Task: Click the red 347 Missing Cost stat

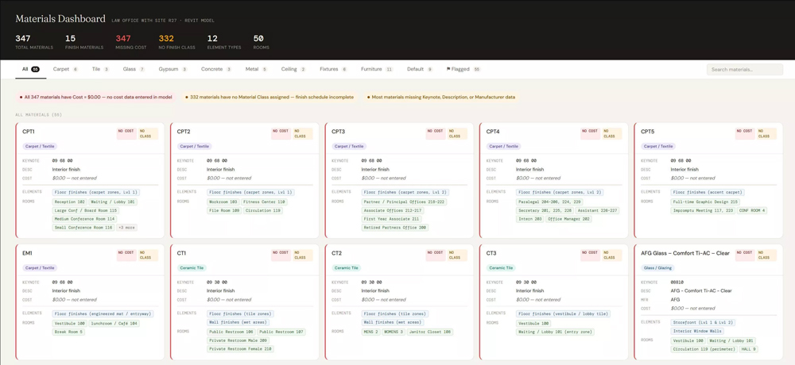Action: tap(130, 42)
